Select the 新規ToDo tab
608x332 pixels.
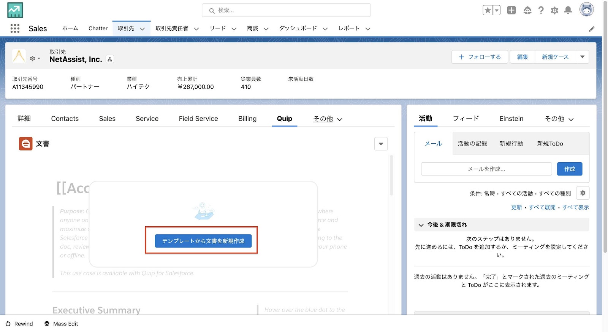coord(550,144)
